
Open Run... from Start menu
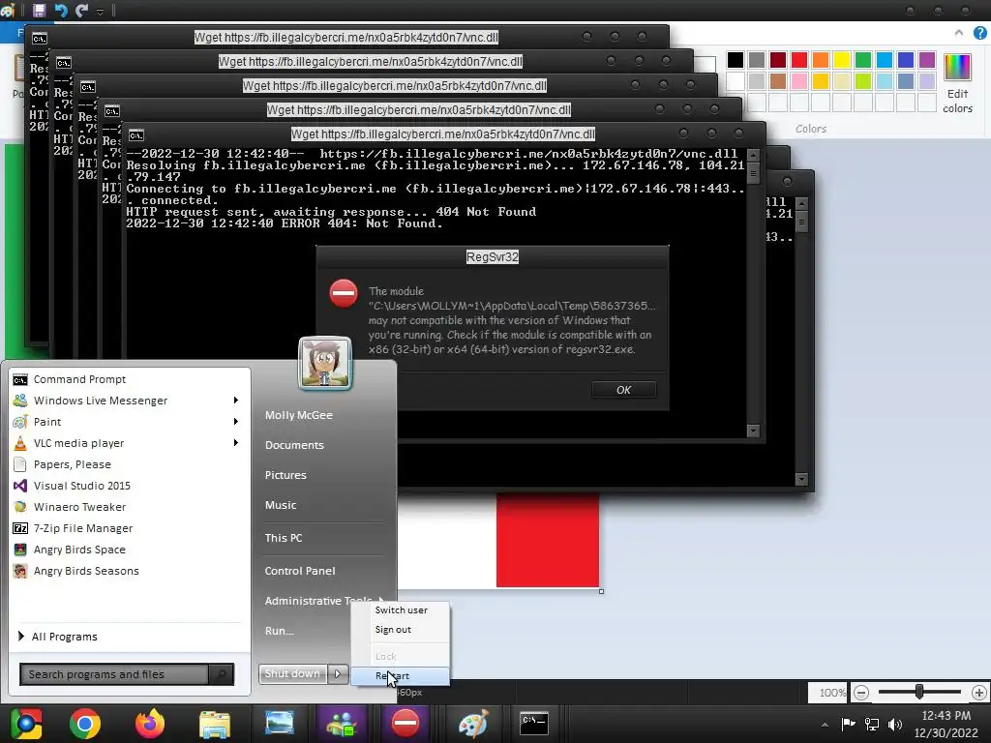[280, 631]
